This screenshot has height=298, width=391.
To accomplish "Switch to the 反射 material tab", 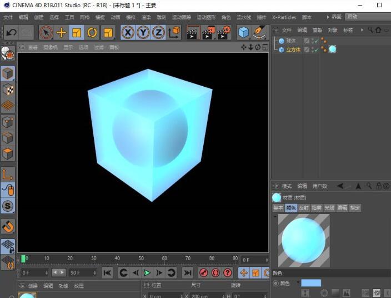I will tap(304, 208).
